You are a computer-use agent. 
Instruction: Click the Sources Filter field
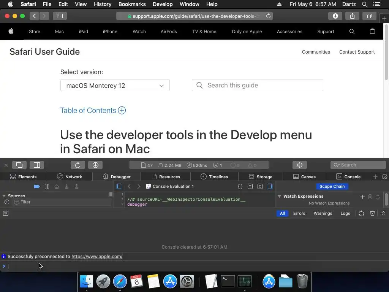click(x=62, y=202)
